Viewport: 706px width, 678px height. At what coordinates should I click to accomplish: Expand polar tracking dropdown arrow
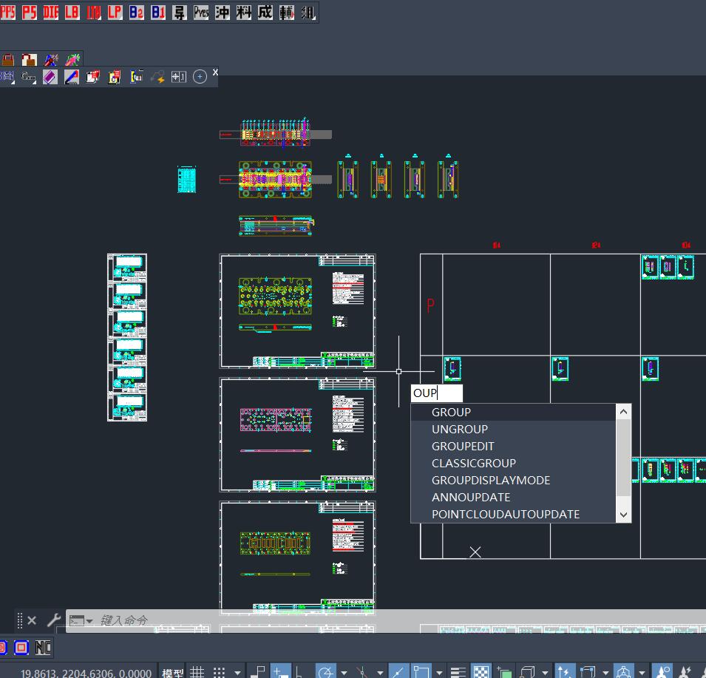pos(344,673)
